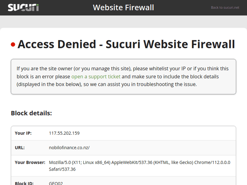Click the red dot beside Access Denied
The height and width of the screenshot is (185, 247).
13,44
